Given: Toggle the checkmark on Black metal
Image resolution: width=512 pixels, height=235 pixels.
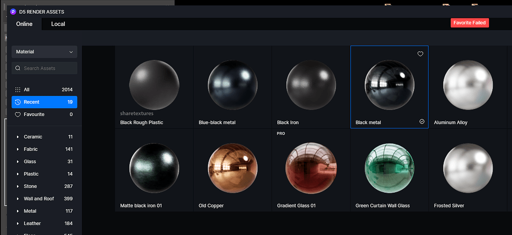Looking at the screenshot, I should (x=421, y=121).
